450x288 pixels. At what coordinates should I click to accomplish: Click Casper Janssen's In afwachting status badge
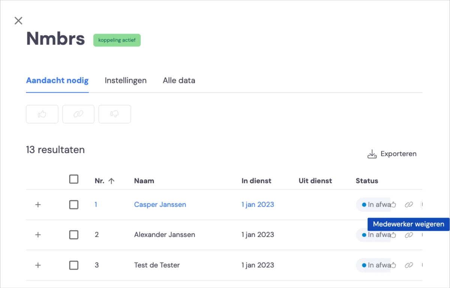pos(373,204)
